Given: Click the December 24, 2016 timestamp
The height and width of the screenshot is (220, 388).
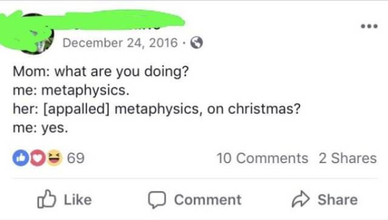Looking at the screenshot, I should [120, 43].
